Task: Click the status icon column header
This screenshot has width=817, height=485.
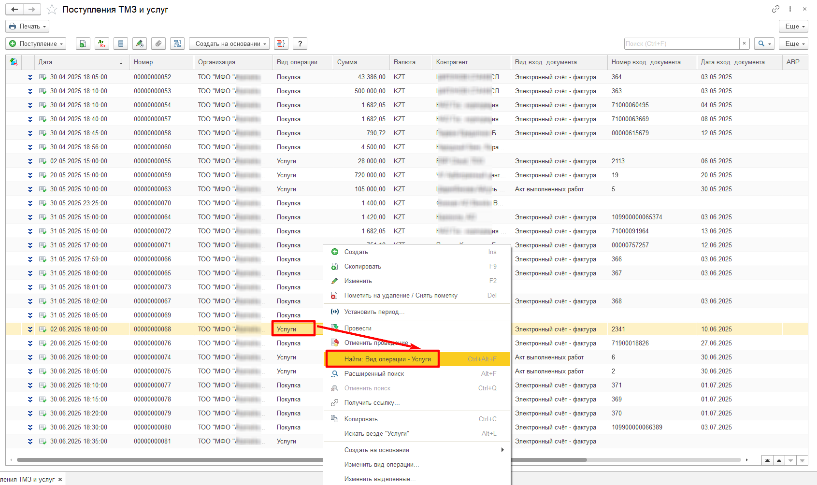Action: [14, 62]
